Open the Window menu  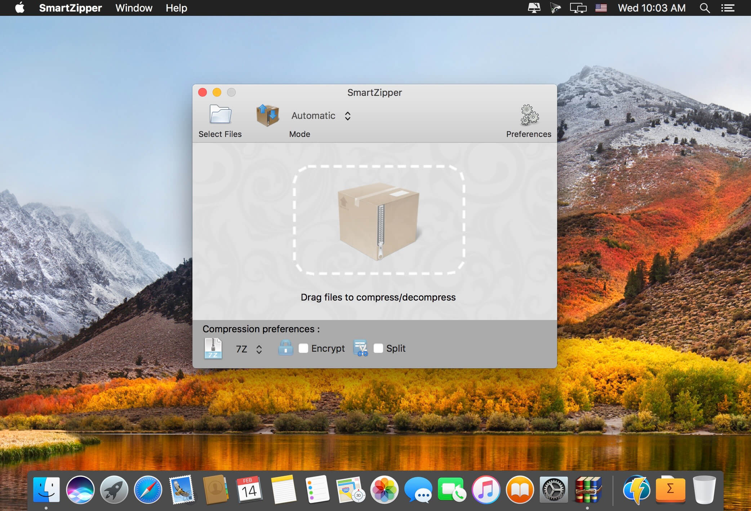(134, 8)
